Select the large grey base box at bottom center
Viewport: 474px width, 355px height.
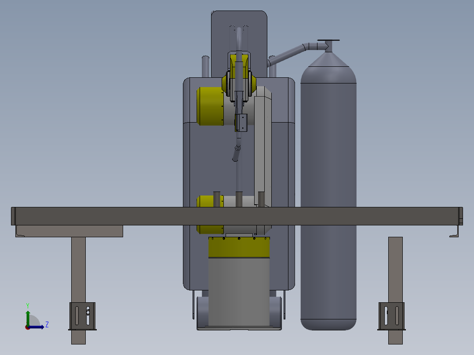239,292
